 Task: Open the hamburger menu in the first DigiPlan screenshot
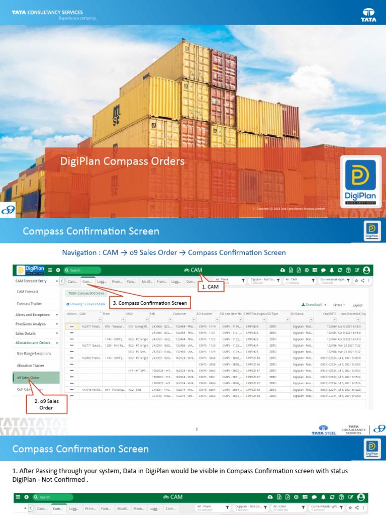50,270
